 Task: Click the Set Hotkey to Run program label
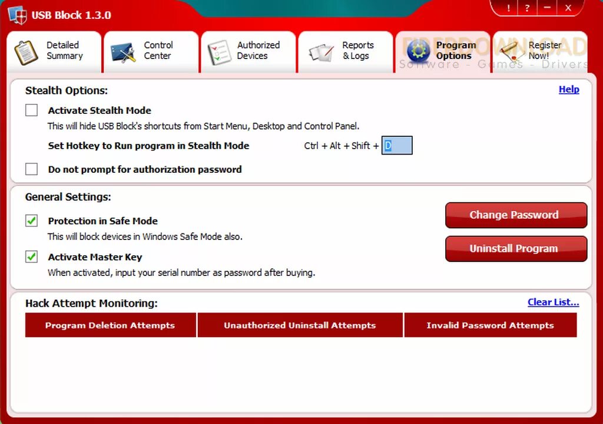pos(148,146)
